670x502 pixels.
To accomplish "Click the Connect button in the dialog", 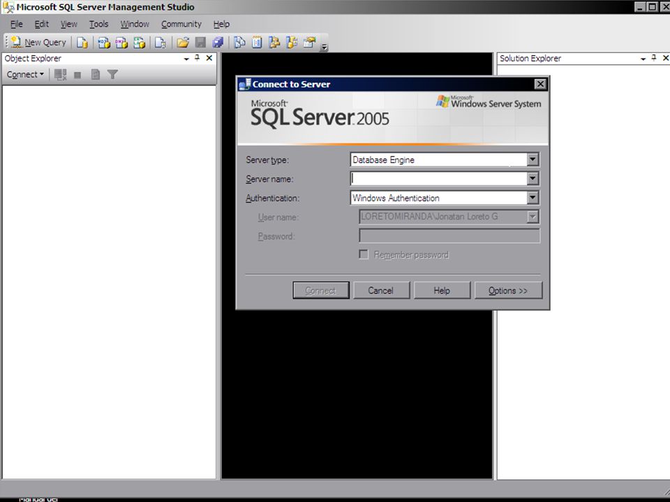I will pyautogui.click(x=321, y=290).
